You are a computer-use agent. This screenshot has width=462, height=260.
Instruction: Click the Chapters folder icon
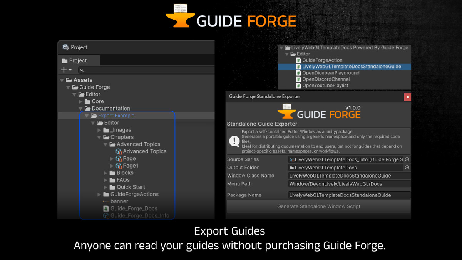[106, 137]
